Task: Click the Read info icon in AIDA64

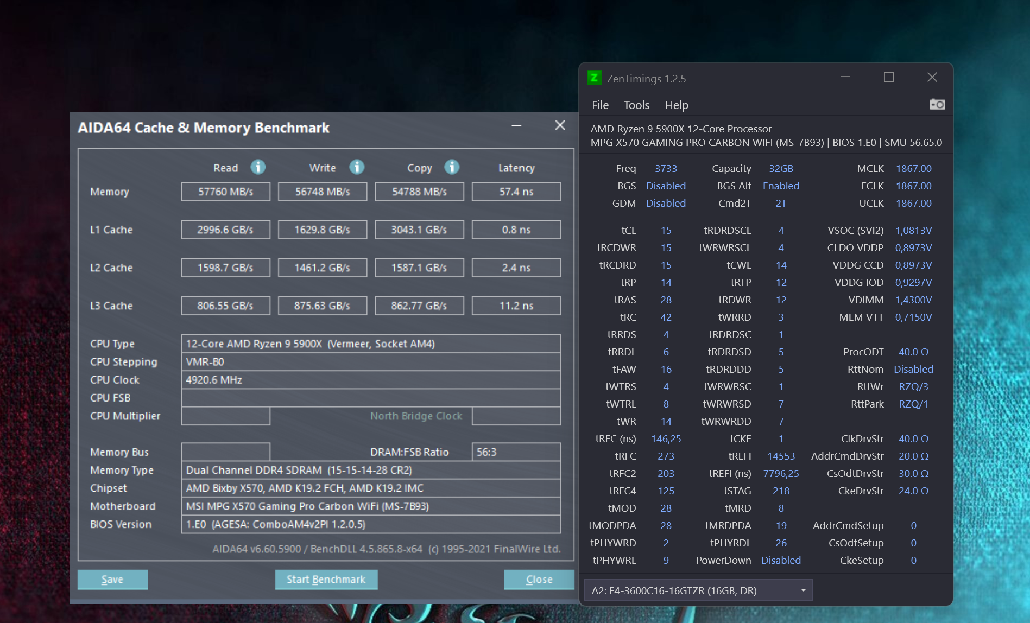Action: (x=258, y=167)
